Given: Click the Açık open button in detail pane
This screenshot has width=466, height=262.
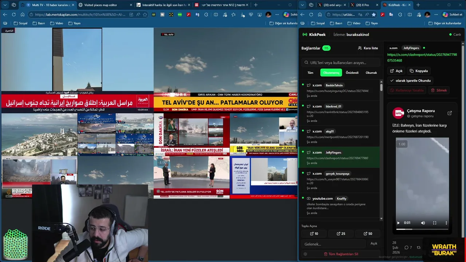Looking at the screenshot, I should tap(396, 71).
